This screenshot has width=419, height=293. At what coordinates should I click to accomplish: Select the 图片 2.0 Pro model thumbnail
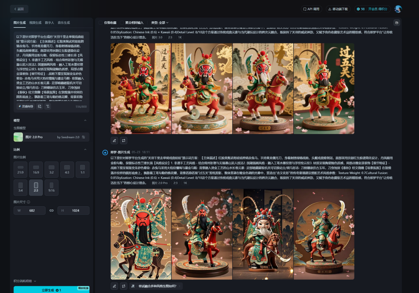[18, 137]
